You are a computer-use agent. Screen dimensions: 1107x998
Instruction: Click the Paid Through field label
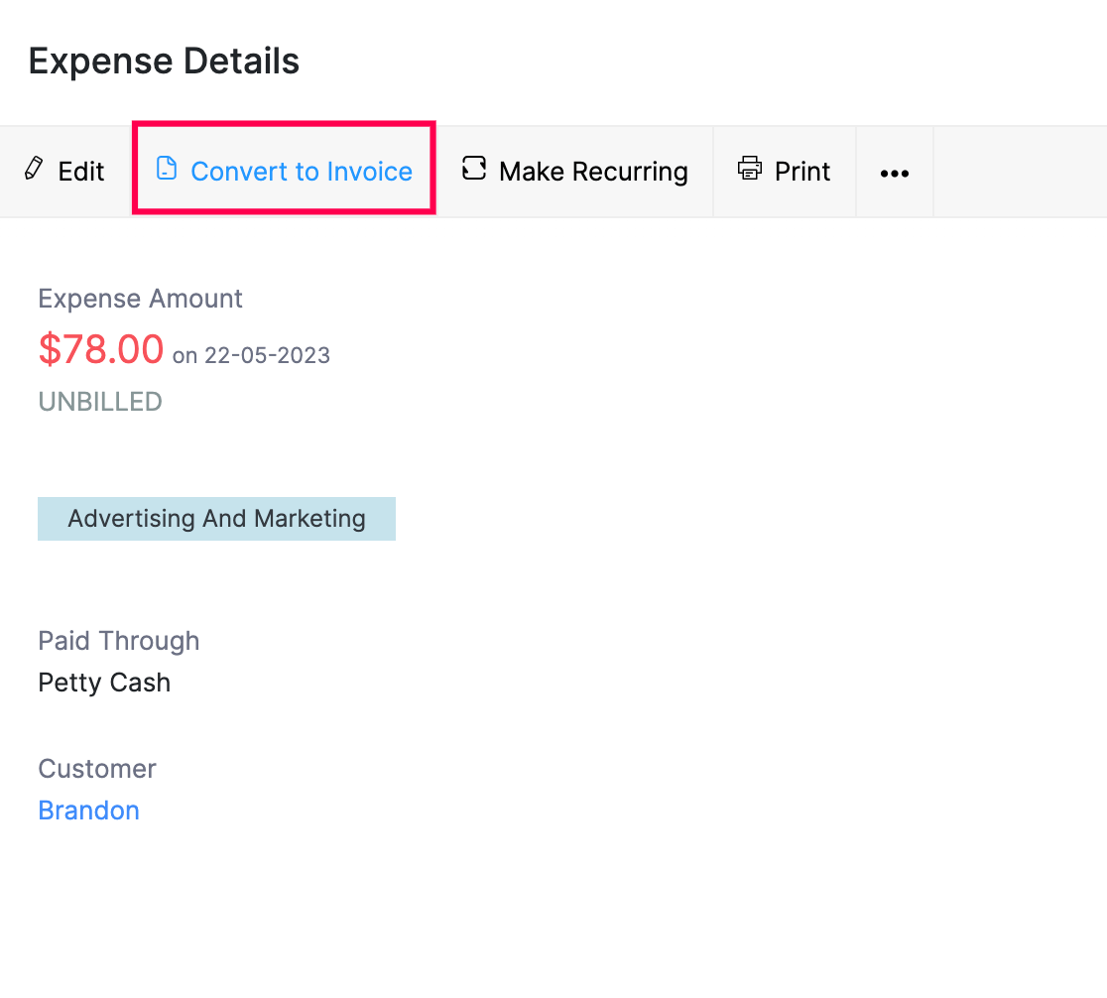pyautogui.click(x=118, y=641)
